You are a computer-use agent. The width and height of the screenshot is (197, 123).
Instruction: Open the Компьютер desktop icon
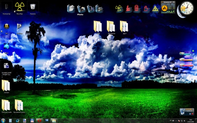point(6,8)
